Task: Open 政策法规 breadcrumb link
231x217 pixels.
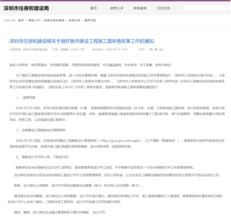Action: [x=74, y=20]
